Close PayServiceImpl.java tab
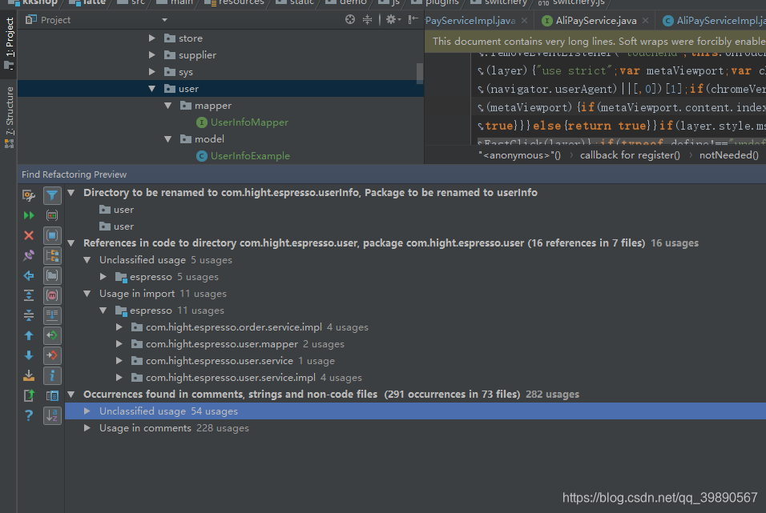The height and width of the screenshot is (513, 766). [x=524, y=21]
